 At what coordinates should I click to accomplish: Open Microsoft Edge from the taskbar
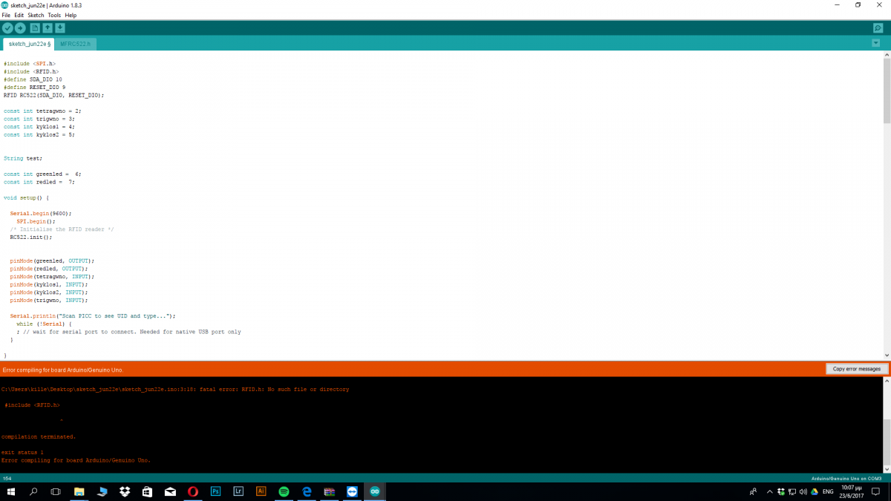tap(307, 491)
